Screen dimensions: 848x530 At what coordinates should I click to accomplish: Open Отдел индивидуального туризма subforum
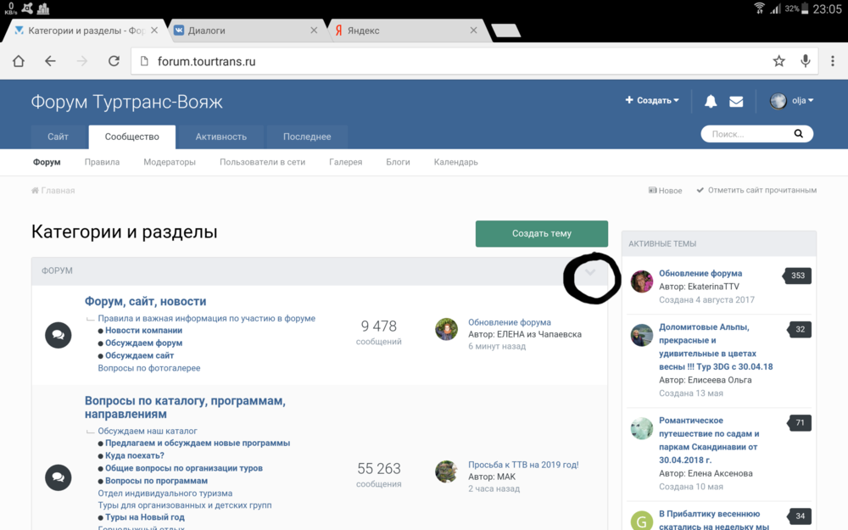[x=165, y=494]
